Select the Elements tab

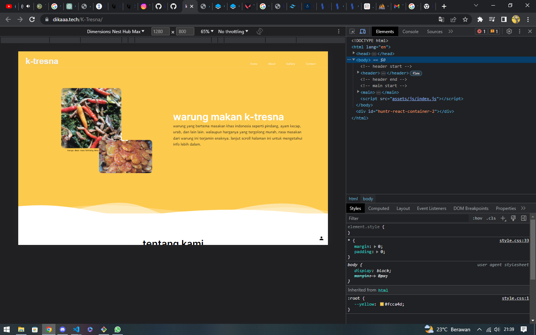[x=385, y=32]
